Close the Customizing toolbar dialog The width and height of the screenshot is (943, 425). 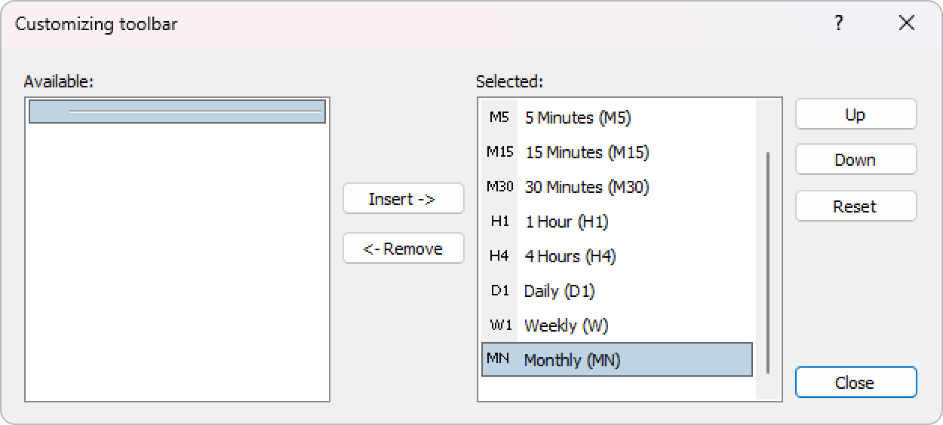pyautogui.click(x=856, y=383)
